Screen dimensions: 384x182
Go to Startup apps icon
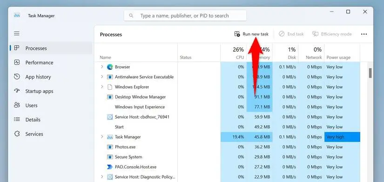click(17, 91)
